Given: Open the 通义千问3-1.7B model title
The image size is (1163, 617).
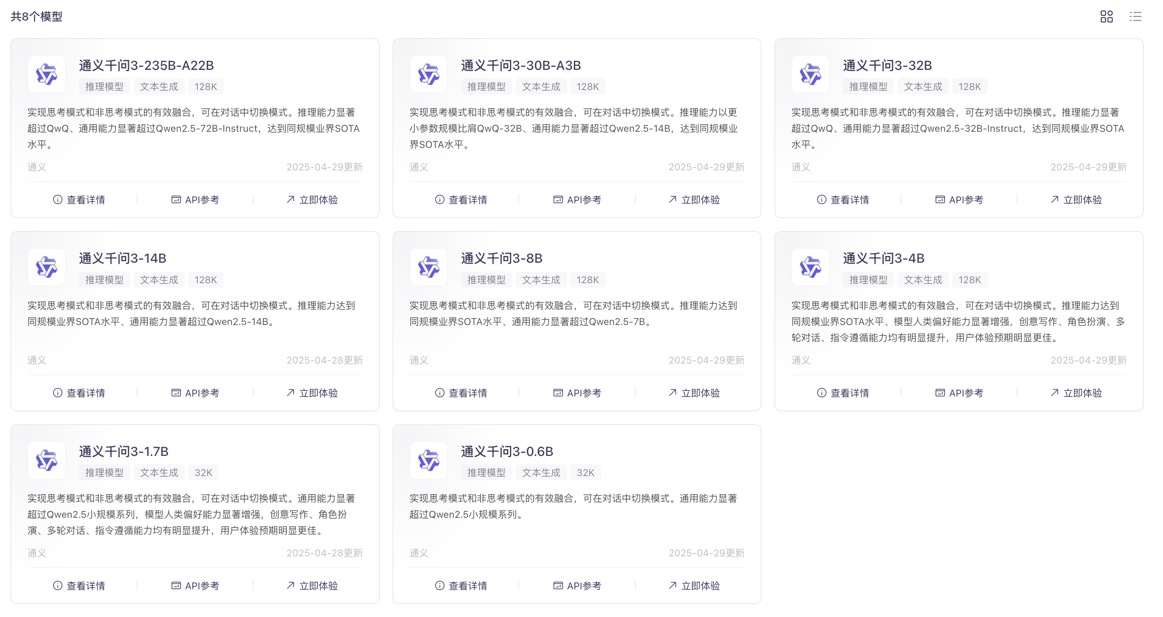Looking at the screenshot, I should pos(123,452).
